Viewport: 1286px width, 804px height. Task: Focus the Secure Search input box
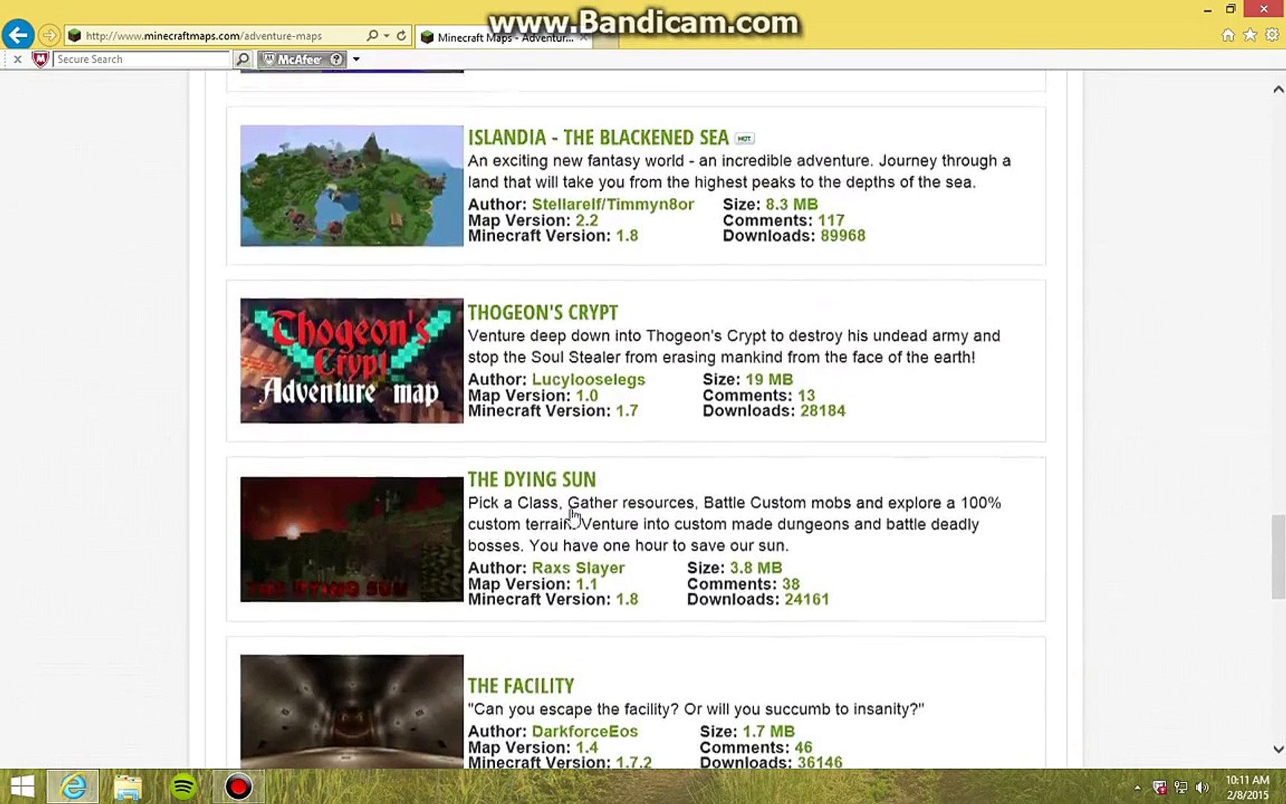click(x=142, y=59)
